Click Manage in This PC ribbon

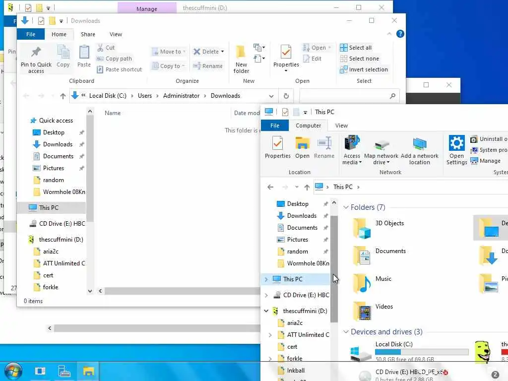coord(486,161)
